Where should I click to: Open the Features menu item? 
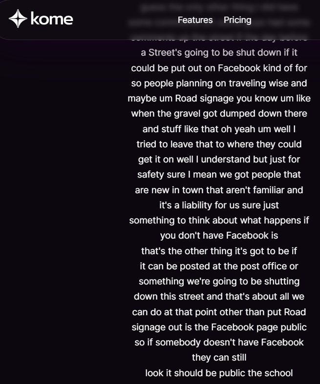(195, 20)
